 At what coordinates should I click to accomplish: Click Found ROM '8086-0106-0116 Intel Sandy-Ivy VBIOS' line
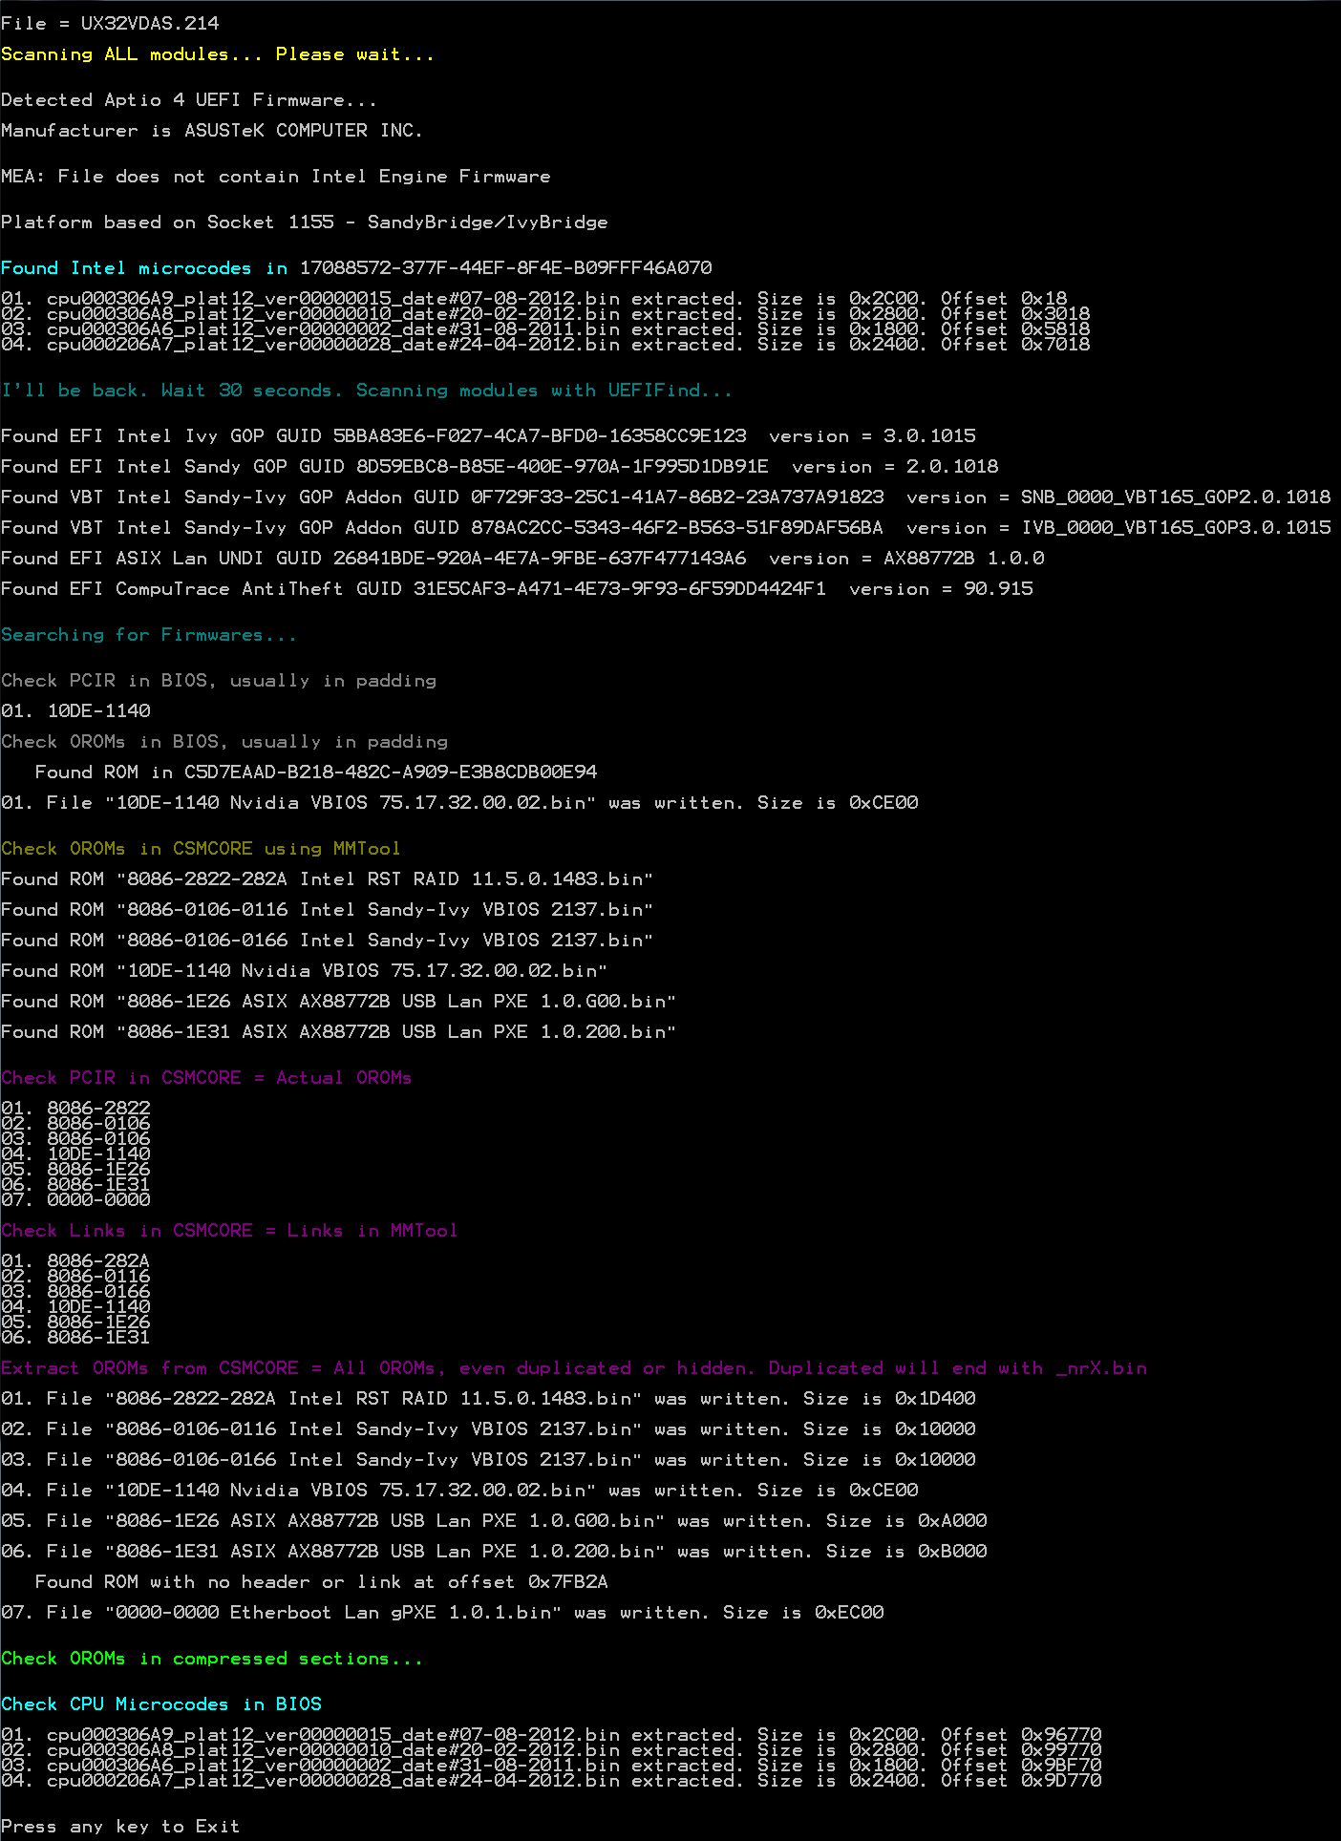point(328,910)
